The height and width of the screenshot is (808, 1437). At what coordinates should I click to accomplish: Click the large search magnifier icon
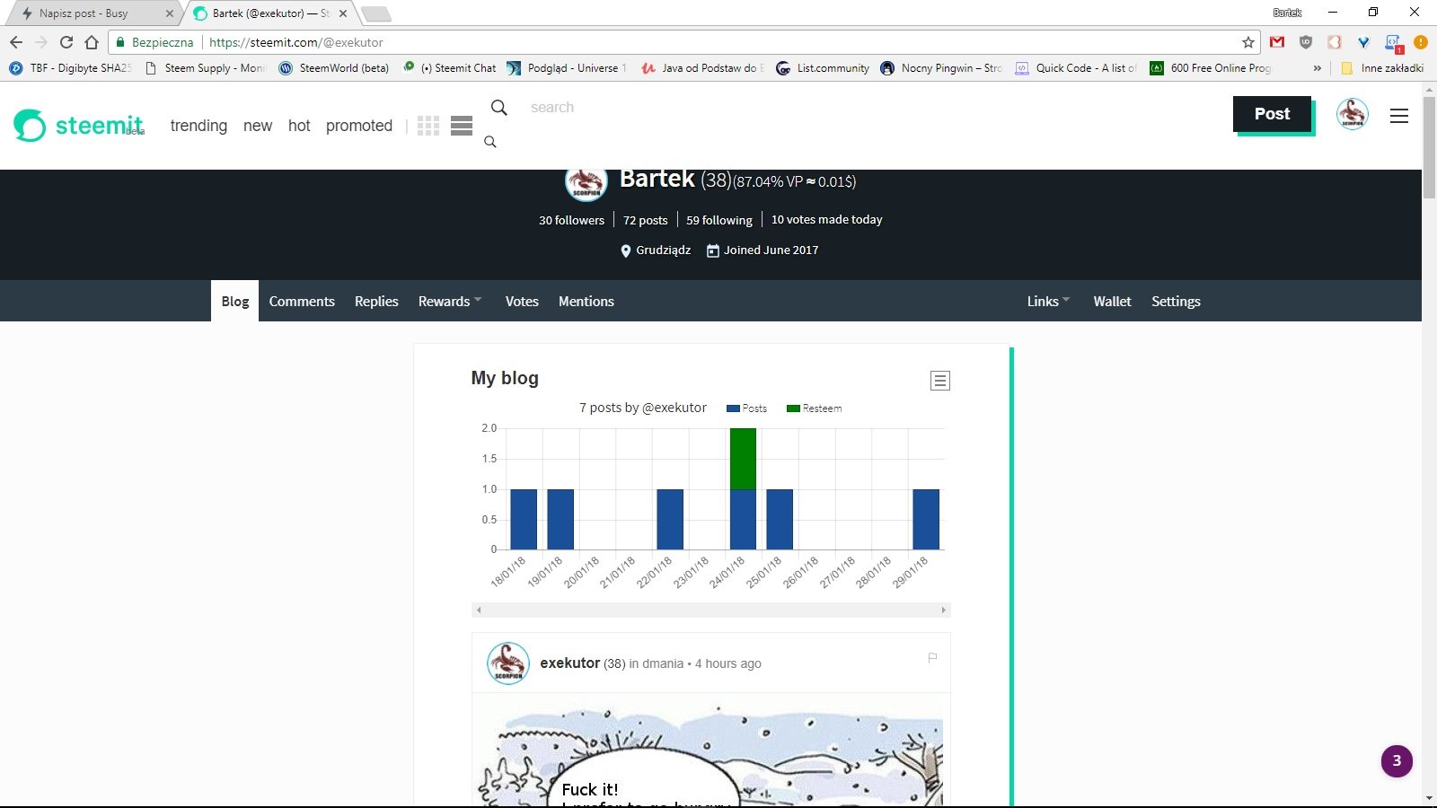pos(499,108)
